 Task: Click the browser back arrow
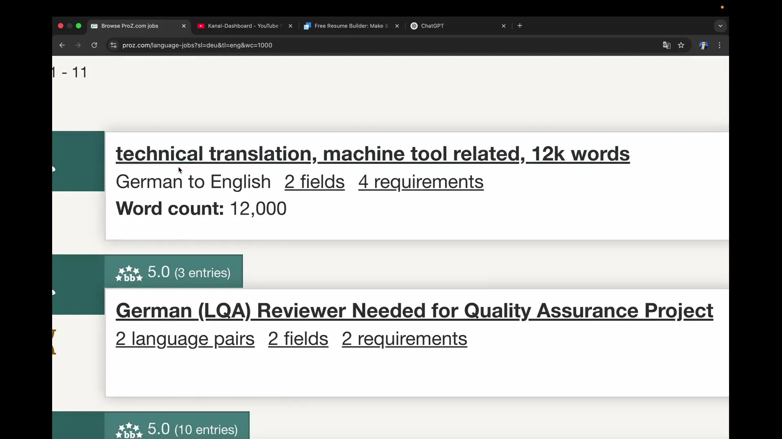(62, 45)
